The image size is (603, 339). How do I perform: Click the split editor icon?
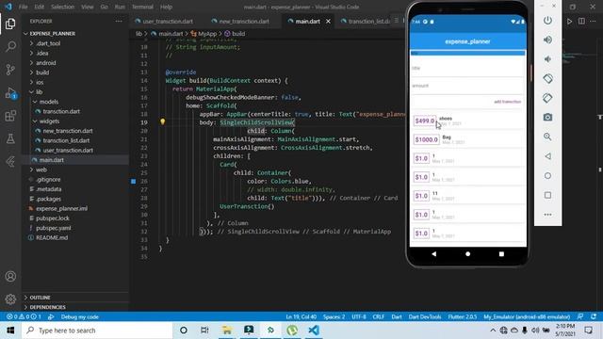click(581, 22)
